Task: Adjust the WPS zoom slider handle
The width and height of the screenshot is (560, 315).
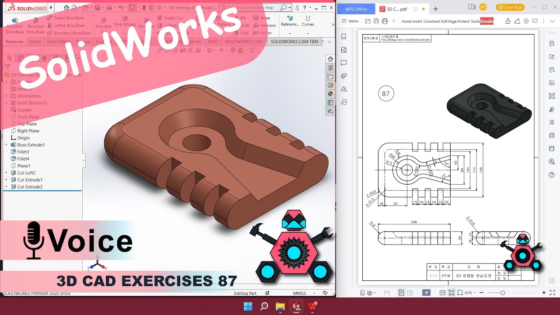Action: [x=503, y=293]
